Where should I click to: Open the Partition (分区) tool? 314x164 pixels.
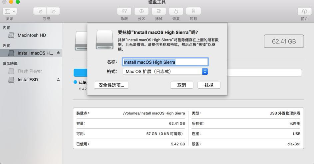(x=142, y=11)
